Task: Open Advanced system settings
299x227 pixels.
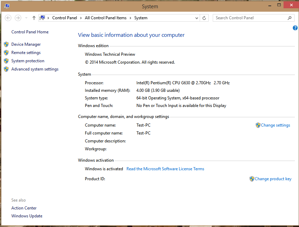Action: click(x=35, y=69)
